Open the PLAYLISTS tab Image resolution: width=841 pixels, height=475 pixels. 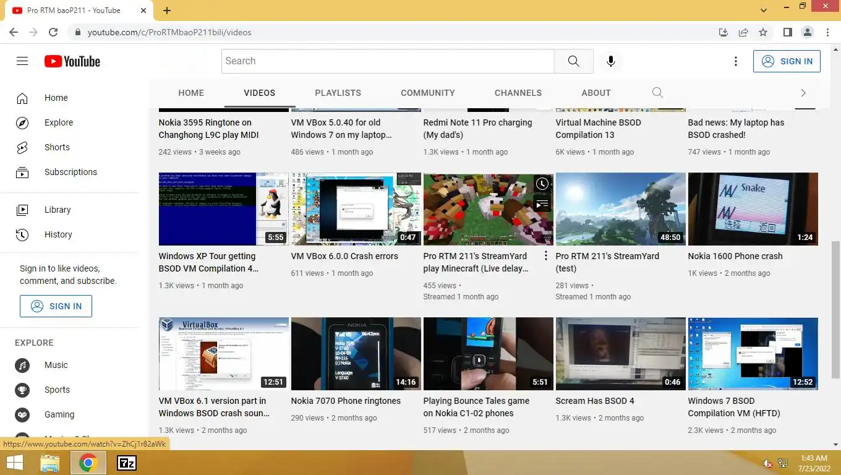tap(338, 93)
